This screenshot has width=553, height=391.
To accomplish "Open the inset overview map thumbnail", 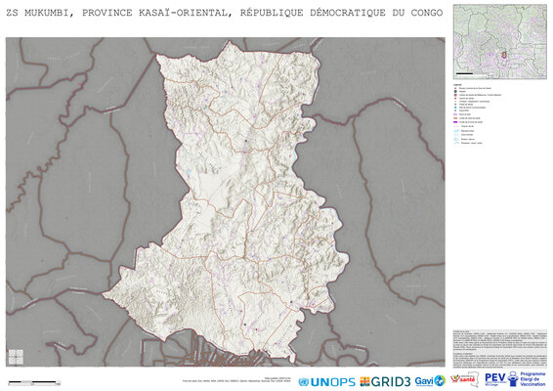I will [x=499, y=42].
